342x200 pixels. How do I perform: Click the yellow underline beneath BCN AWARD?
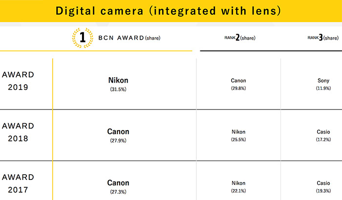[96, 51]
